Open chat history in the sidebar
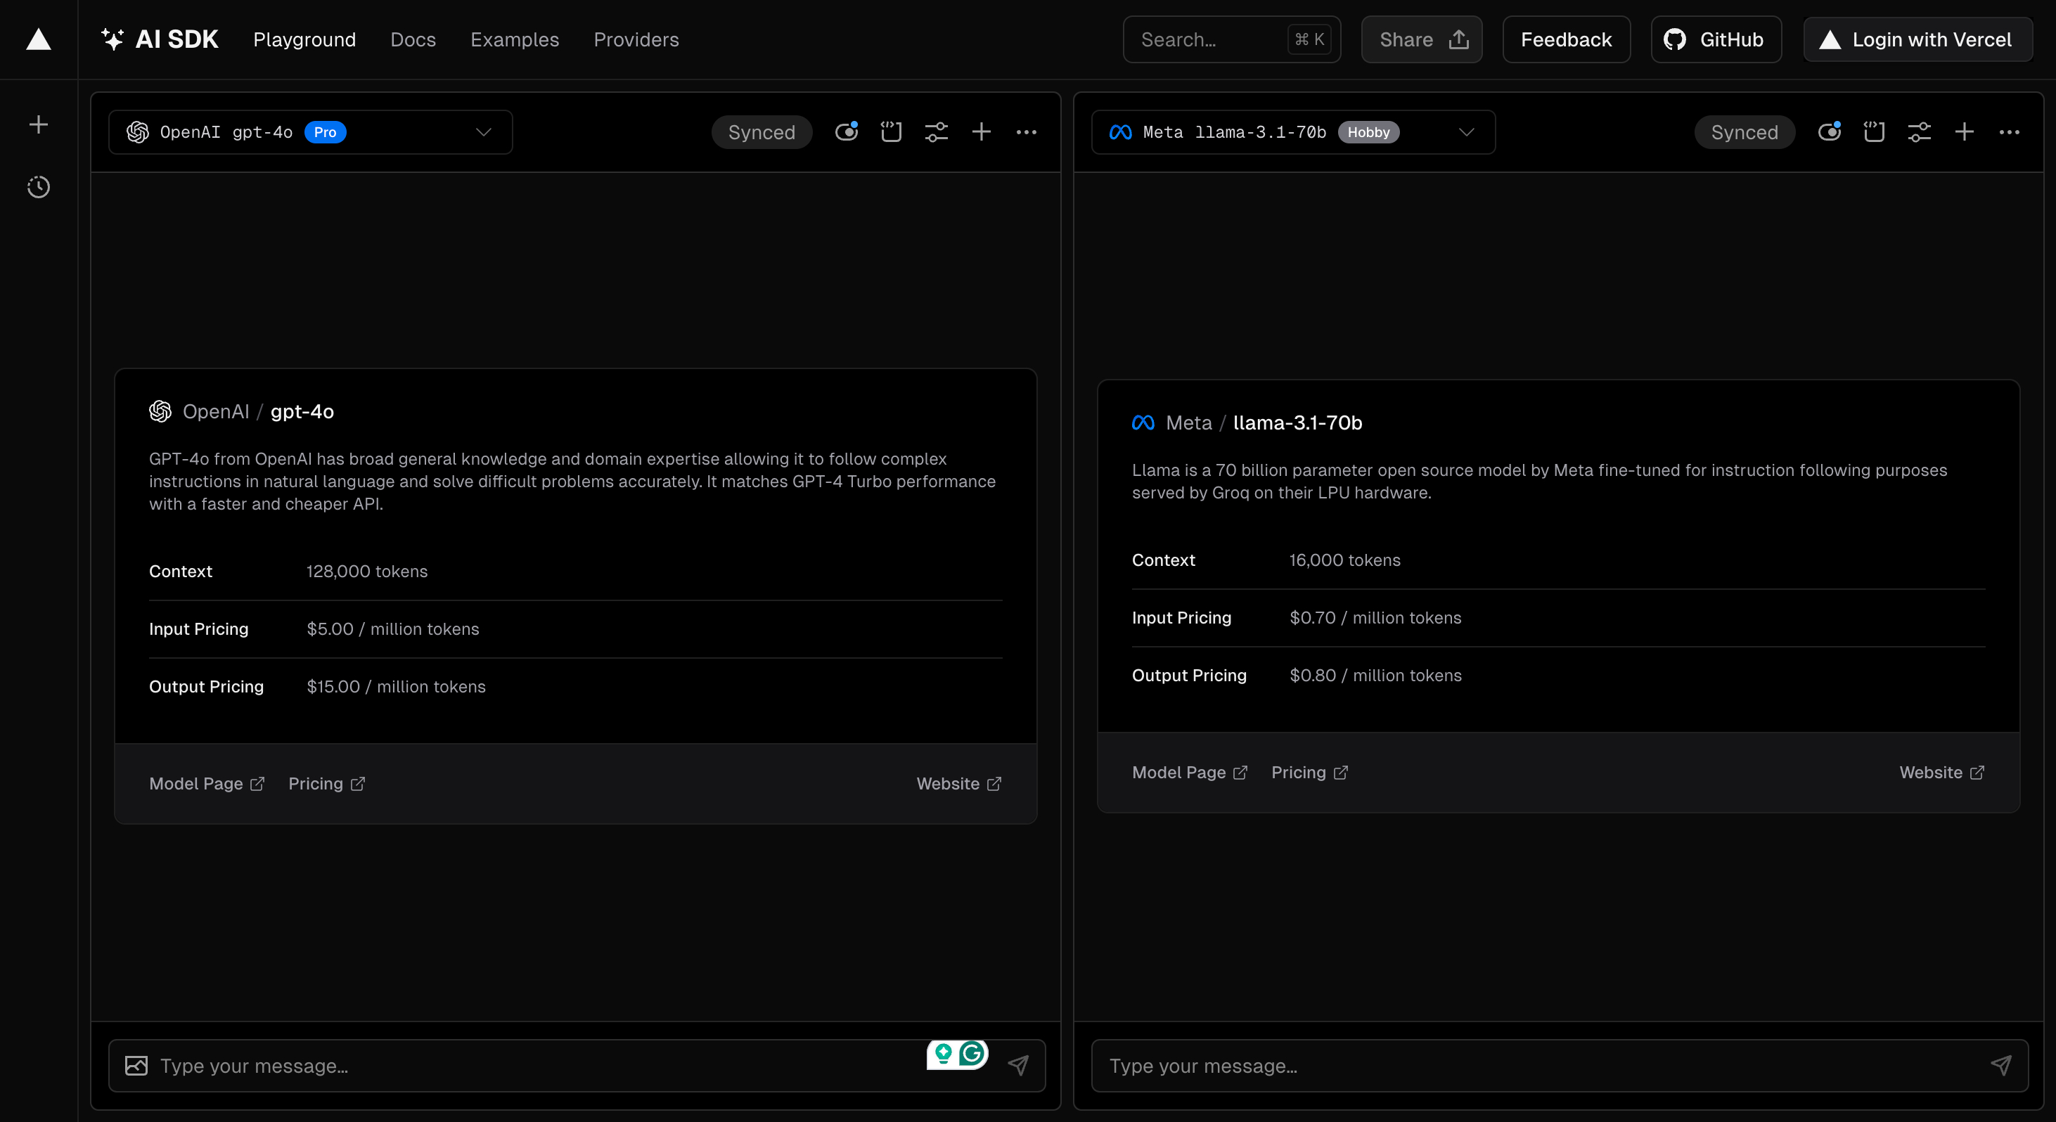Image resolution: width=2056 pixels, height=1122 pixels. (38, 187)
